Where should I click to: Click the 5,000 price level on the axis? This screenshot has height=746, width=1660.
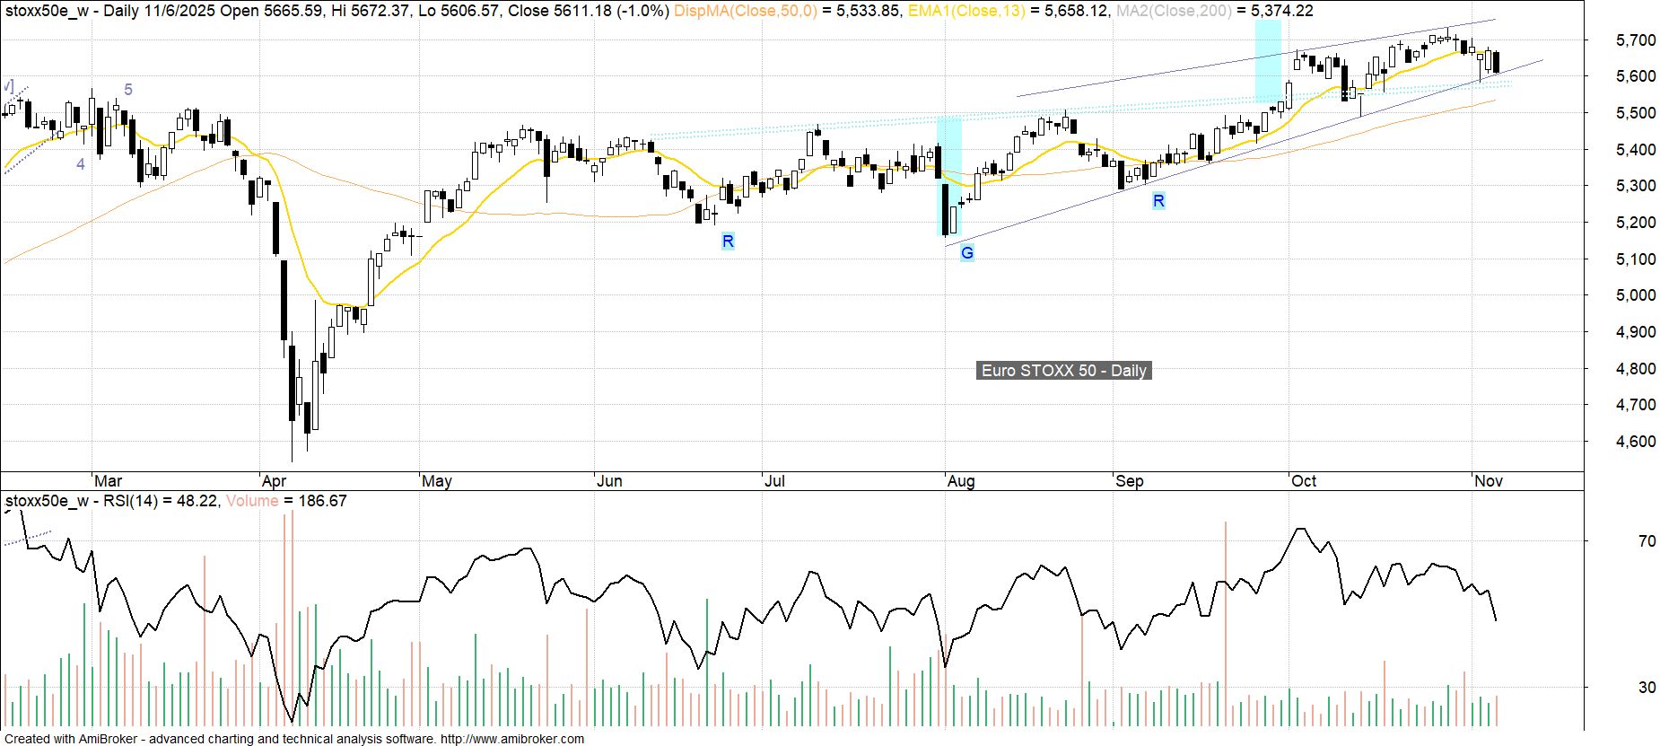tap(1635, 295)
